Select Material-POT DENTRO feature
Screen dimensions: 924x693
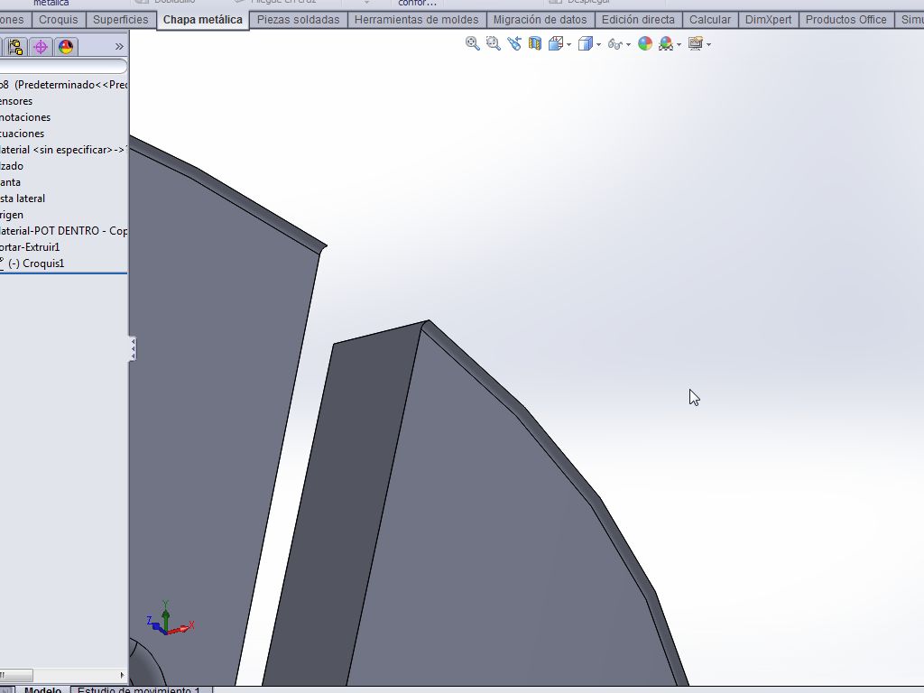[64, 231]
